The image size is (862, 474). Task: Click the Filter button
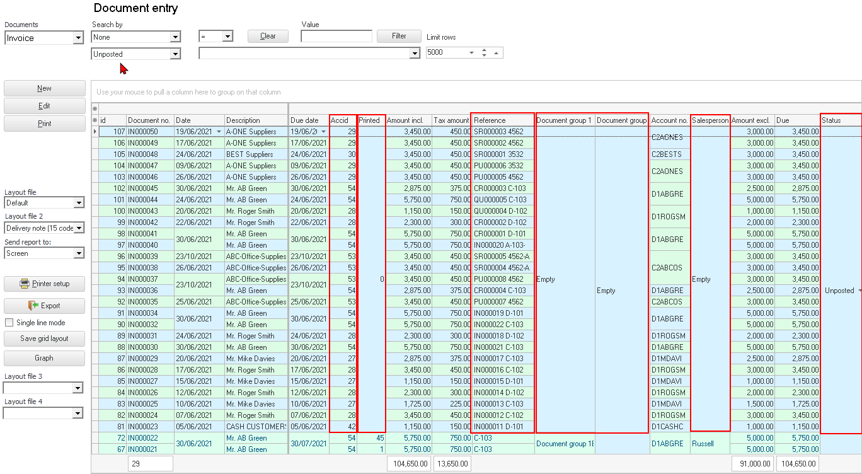(399, 36)
